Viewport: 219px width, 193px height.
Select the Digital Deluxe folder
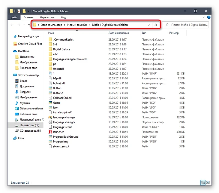[61, 49]
